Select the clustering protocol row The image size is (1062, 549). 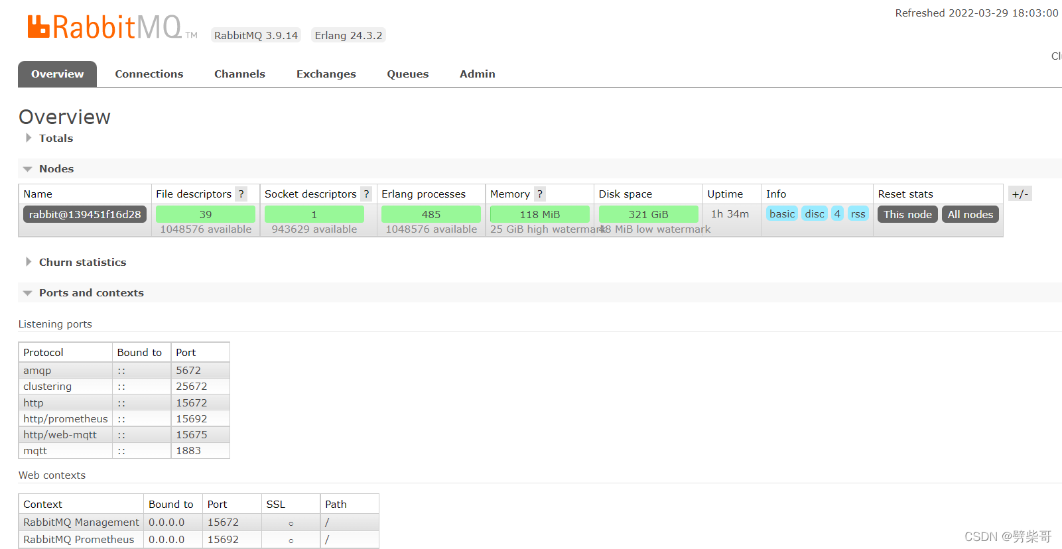(124, 386)
